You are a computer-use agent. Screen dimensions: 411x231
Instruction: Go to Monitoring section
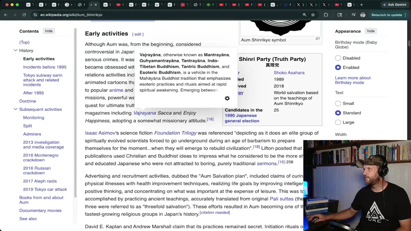click(34, 117)
